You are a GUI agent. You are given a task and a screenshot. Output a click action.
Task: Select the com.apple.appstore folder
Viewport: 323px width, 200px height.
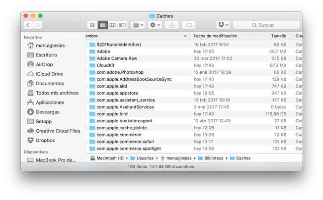click(117, 93)
